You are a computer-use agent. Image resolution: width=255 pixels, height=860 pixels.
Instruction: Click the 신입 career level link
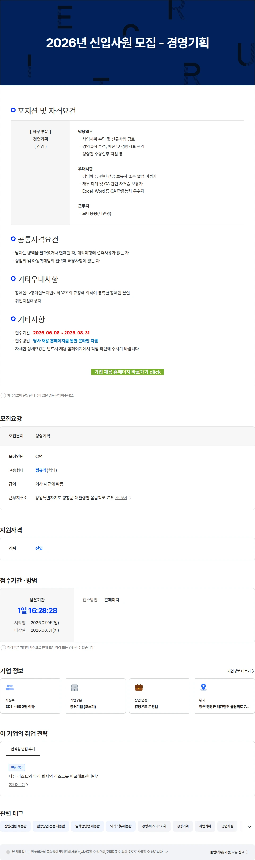pyautogui.click(x=39, y=548)
